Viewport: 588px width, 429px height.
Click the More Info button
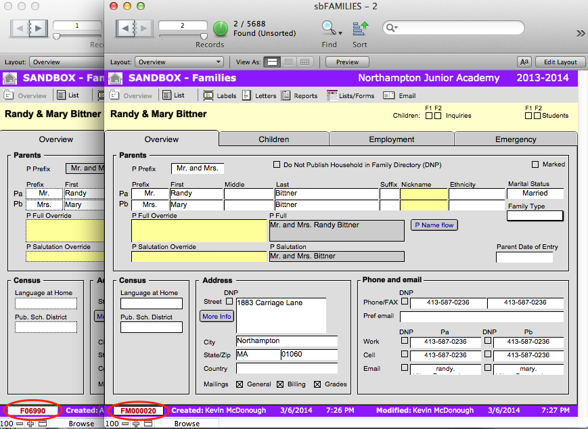point(217,316)
